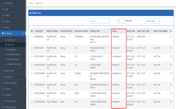The image size is (176, 109).
Task: Click arrow icon beside Delivered Orders
Action: pyautogui.click(x=6, y=59)
